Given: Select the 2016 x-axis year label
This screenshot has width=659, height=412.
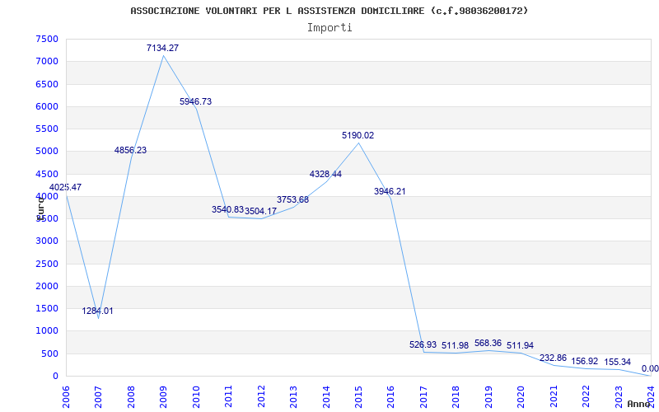Looking at the screenshot, I should 390,397.
